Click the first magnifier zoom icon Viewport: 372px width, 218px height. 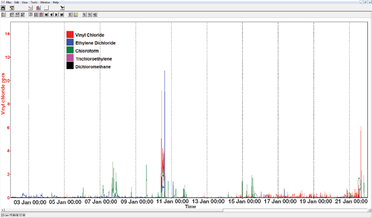click(x=84, y=15)
